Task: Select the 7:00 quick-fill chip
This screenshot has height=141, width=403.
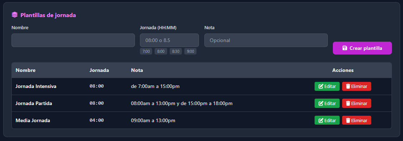Action: pos(146,51)
